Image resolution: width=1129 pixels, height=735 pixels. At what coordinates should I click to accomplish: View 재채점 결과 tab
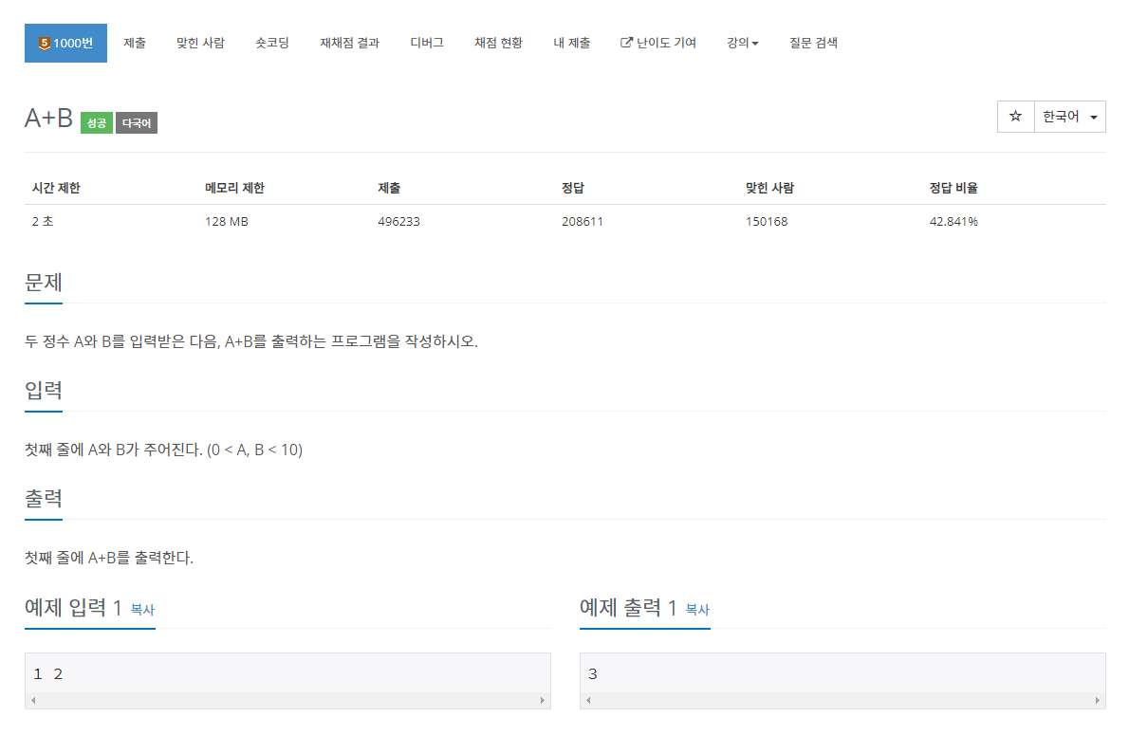pos(349,43)
